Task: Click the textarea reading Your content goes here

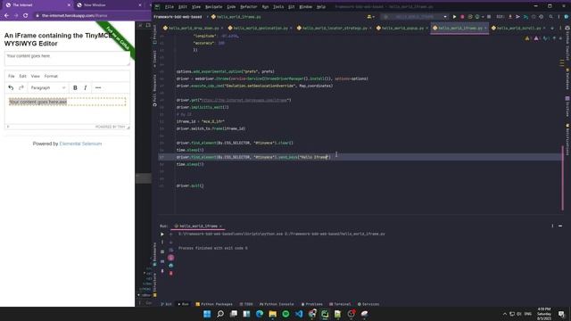Action: (67, 59)
